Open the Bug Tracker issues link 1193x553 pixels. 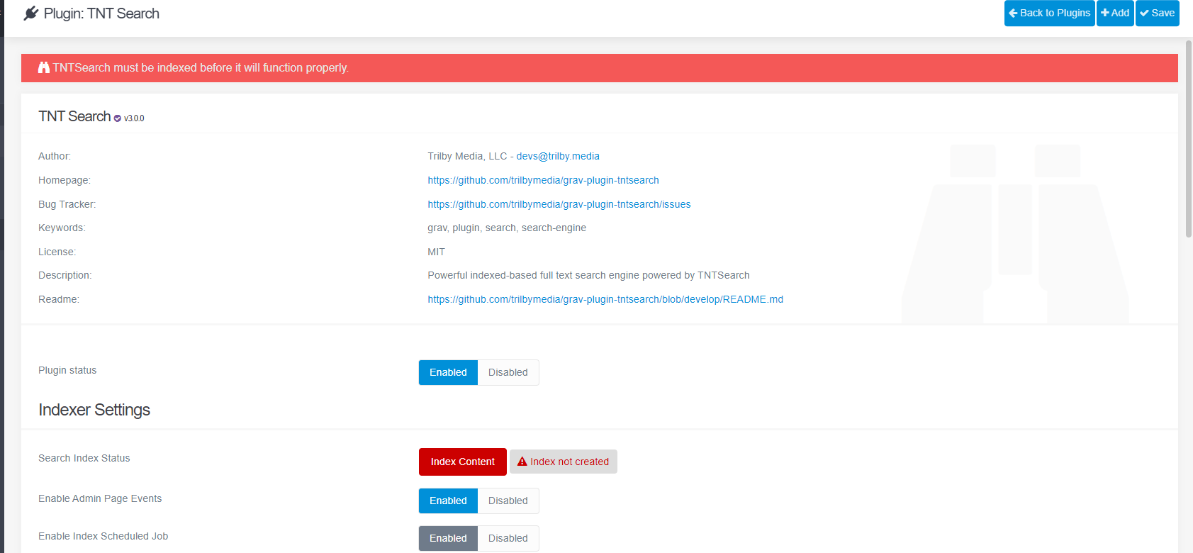click(x=559, y=204)
